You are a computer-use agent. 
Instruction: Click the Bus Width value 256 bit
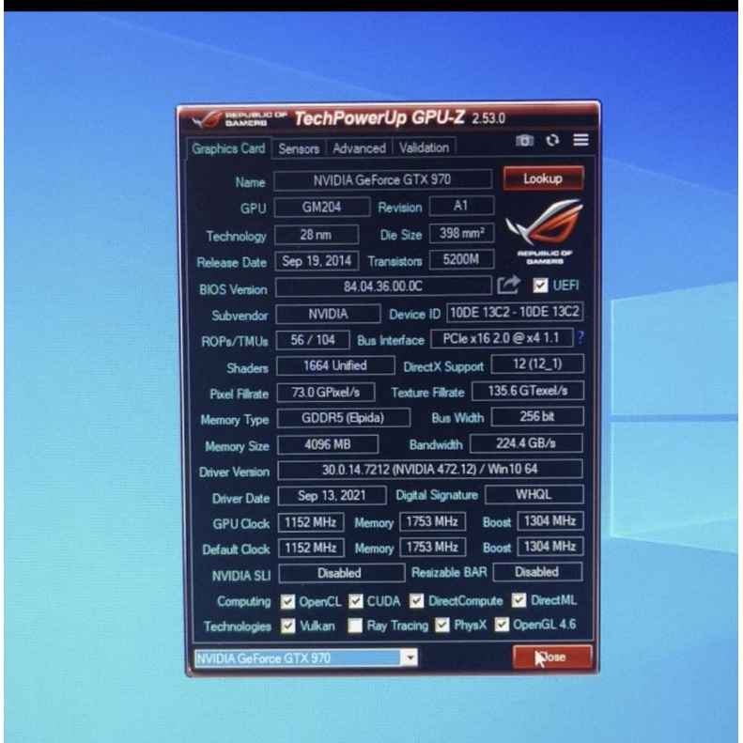[537, 416]
